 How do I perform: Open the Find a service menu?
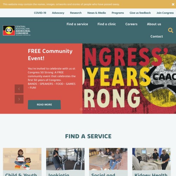[x=77, y=24]
